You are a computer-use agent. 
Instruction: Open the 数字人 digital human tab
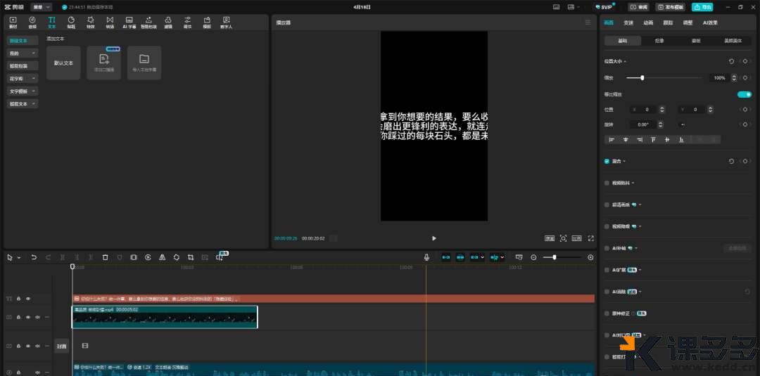(227, 22)
